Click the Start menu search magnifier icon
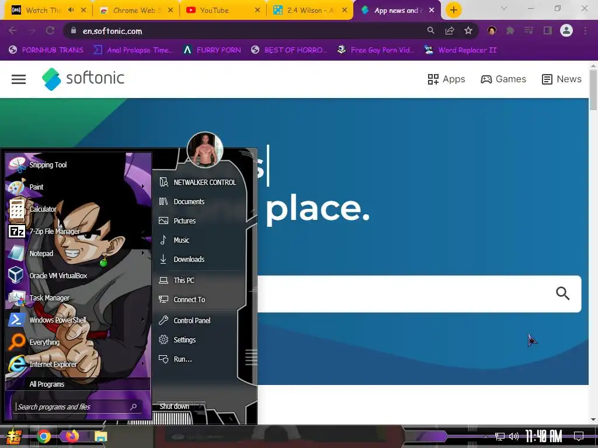 pyautogui.click(x=134, y=407)
